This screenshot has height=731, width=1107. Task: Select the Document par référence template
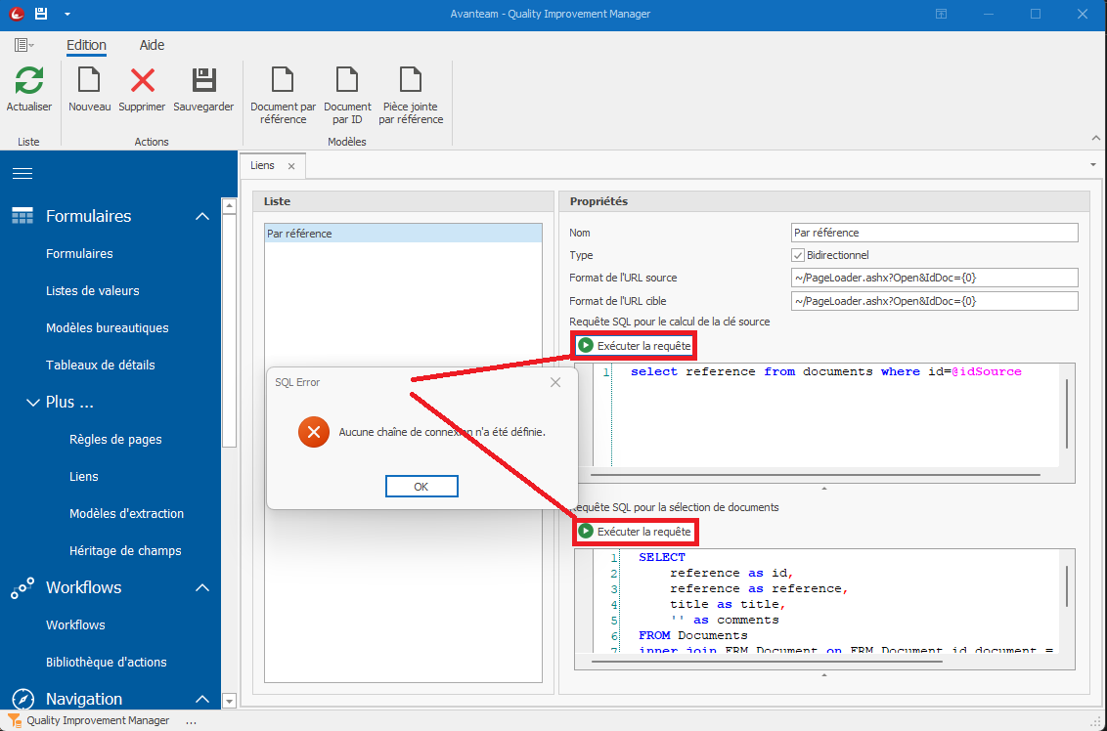pyautogui.click(x=283, y=81)
